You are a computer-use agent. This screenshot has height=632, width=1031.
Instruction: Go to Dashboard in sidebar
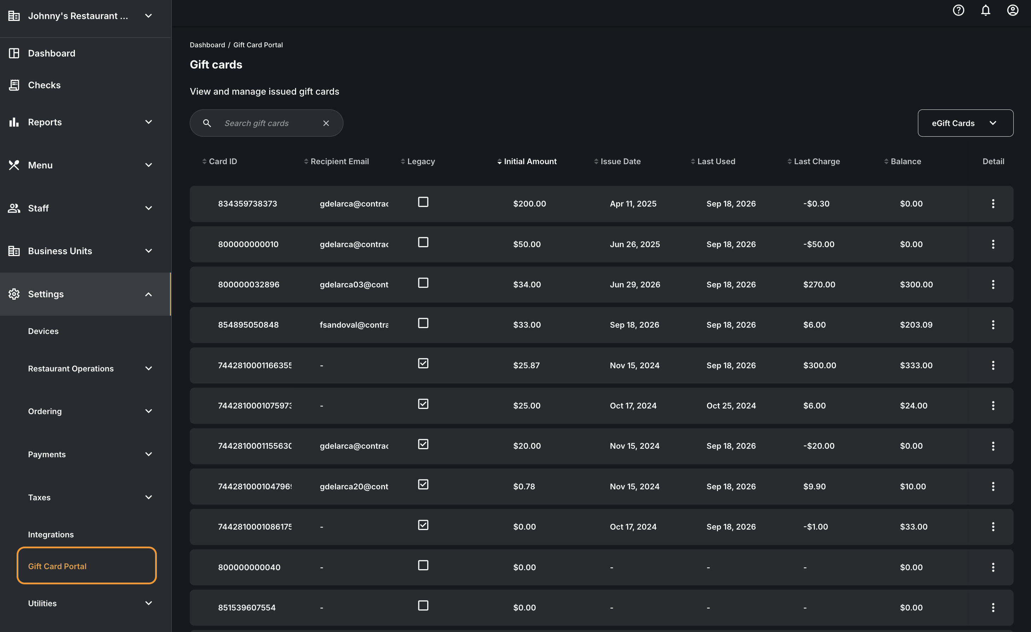52,53
